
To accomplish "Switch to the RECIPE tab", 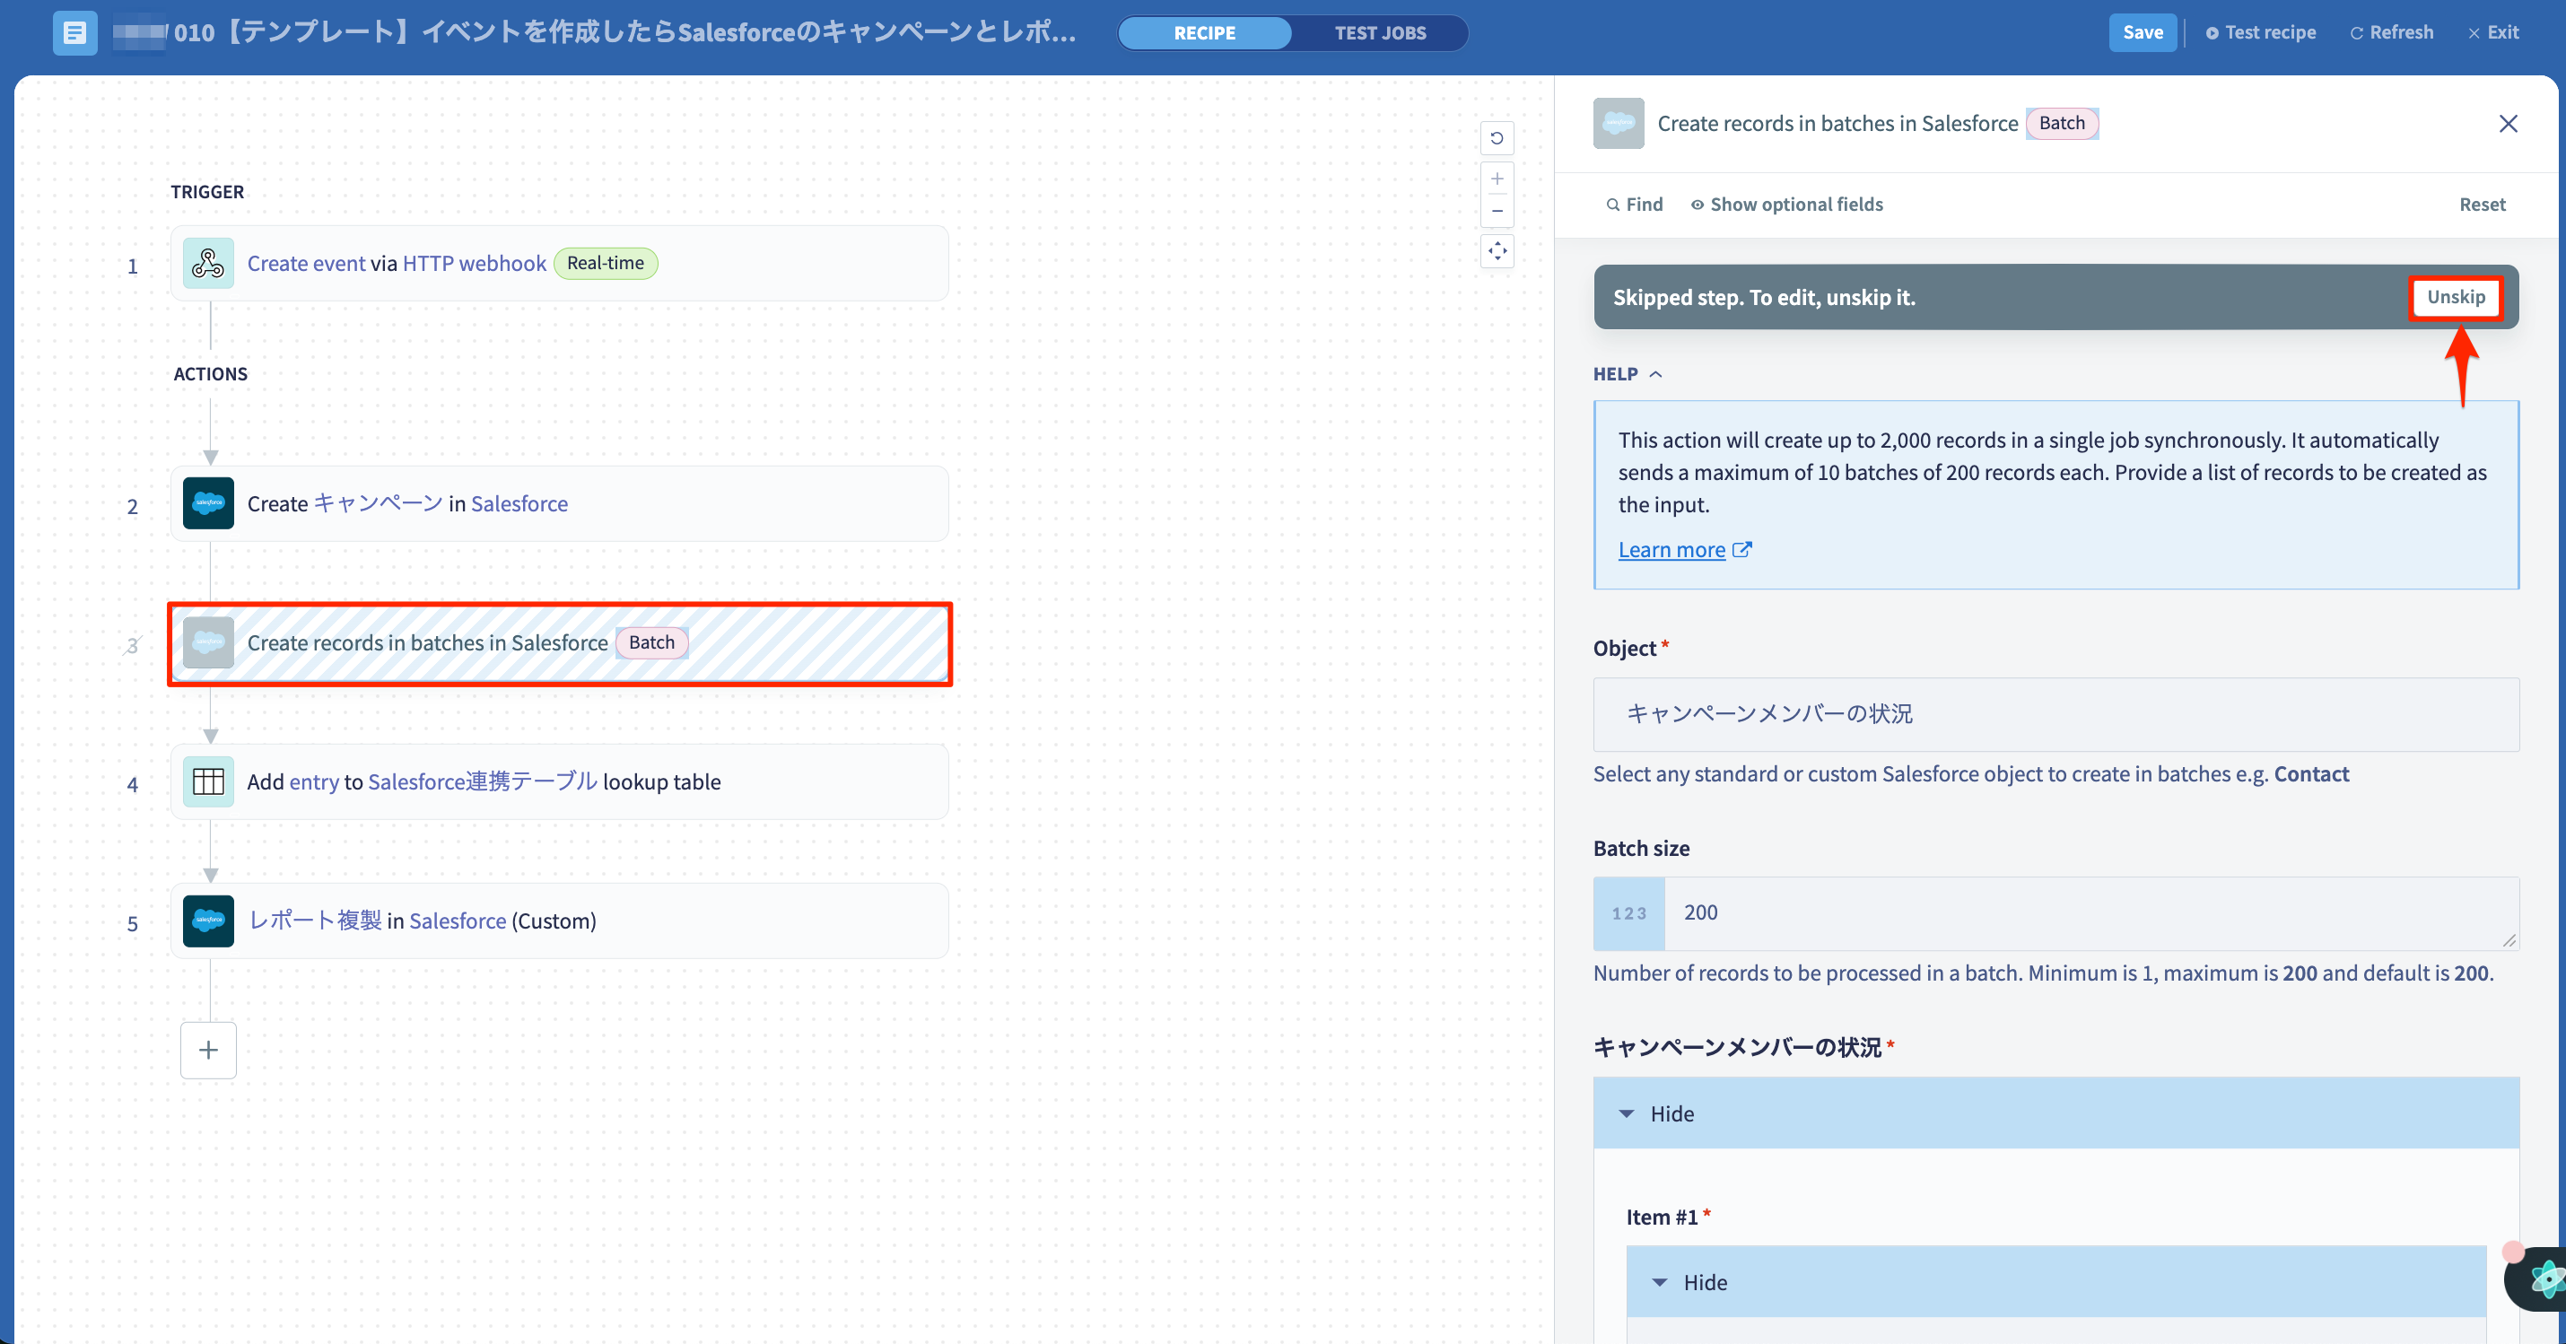I will 1204,33.
